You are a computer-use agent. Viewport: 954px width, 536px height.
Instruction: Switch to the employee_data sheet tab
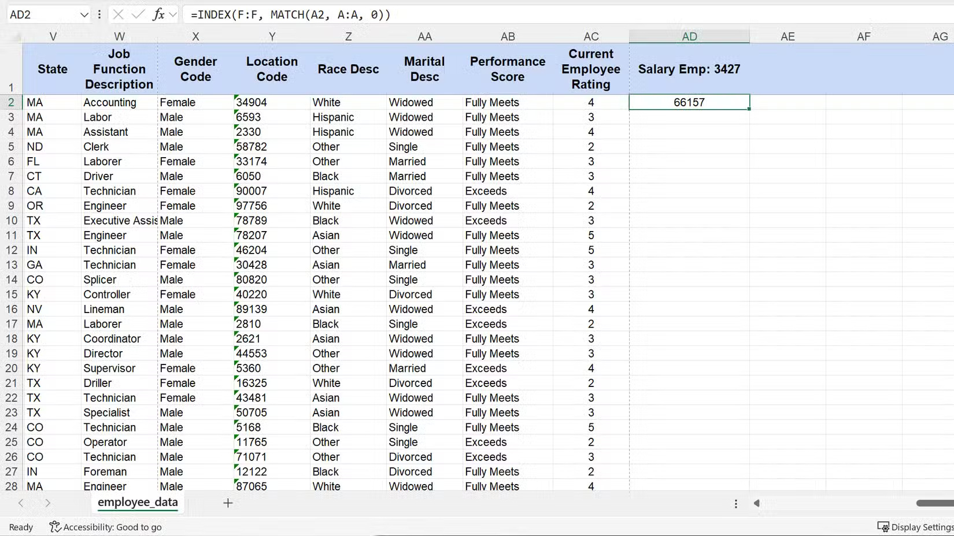(x=137, y=502)
